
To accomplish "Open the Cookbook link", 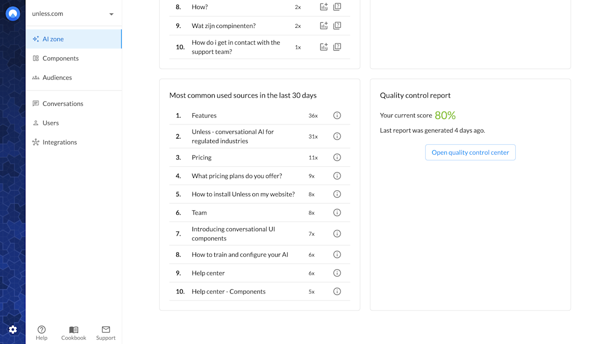I will click(73, 333).
